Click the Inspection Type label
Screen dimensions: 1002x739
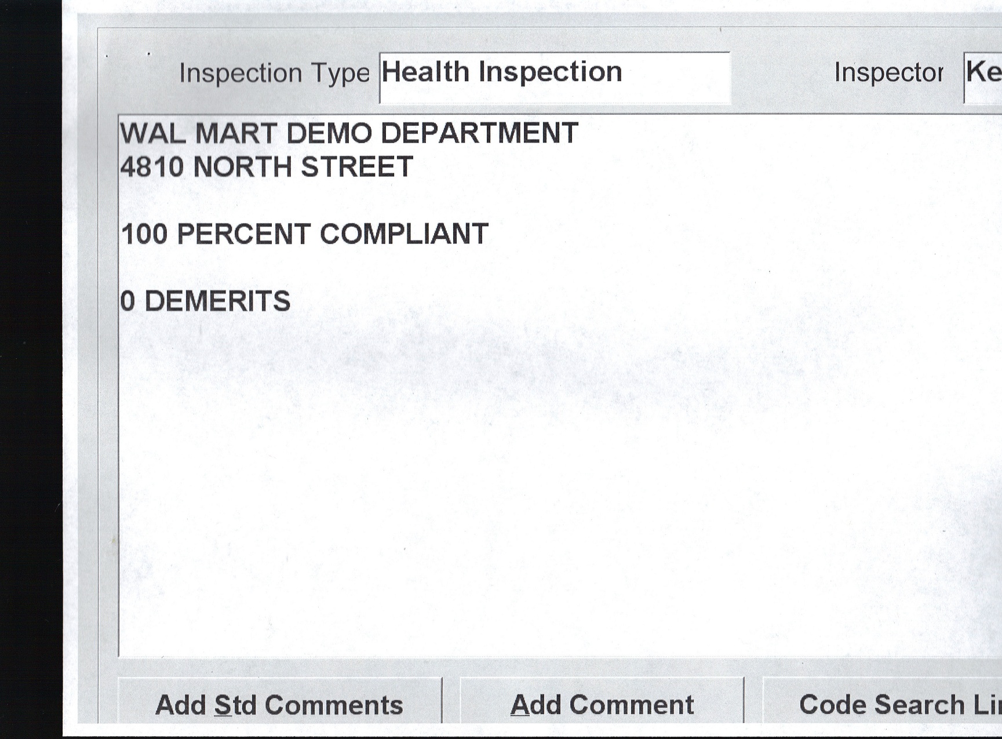(274, 74)
